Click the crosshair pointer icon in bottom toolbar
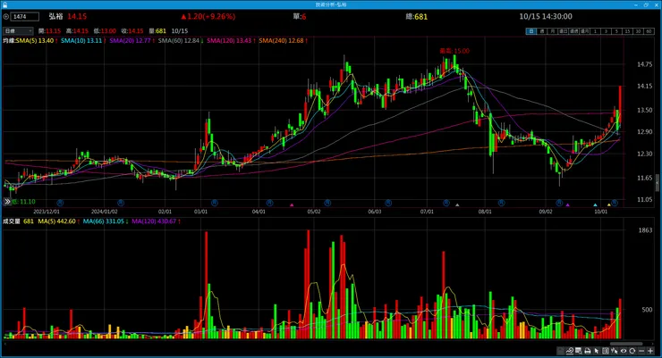 [x=615, y=351]
